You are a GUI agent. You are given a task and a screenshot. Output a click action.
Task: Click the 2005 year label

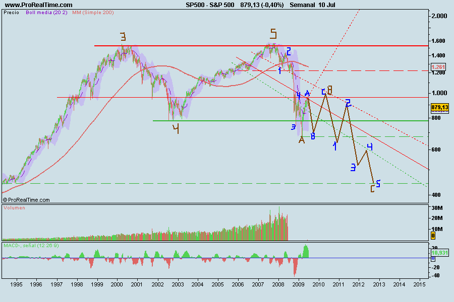(x=218, y=284)
